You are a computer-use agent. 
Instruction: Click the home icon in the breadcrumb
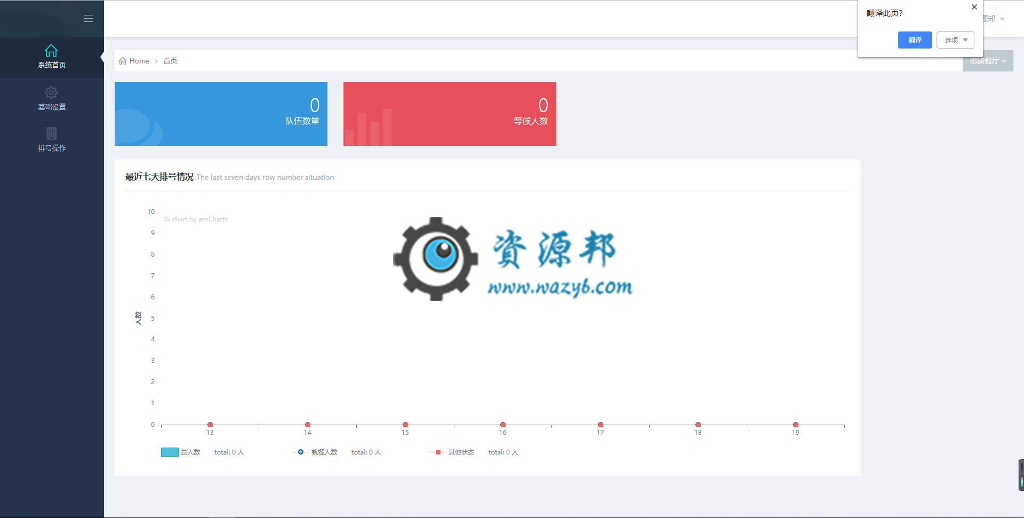[123, 61]
